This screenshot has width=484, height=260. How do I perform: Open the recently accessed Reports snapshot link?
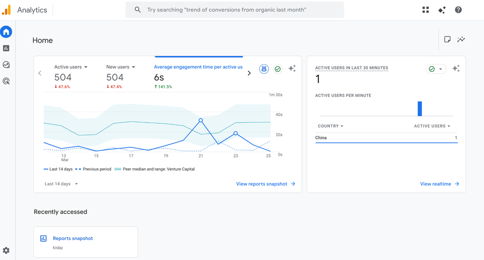coord(73,238)
